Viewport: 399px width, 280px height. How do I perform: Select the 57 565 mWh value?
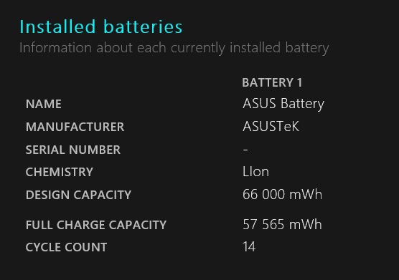coord(282,225)
